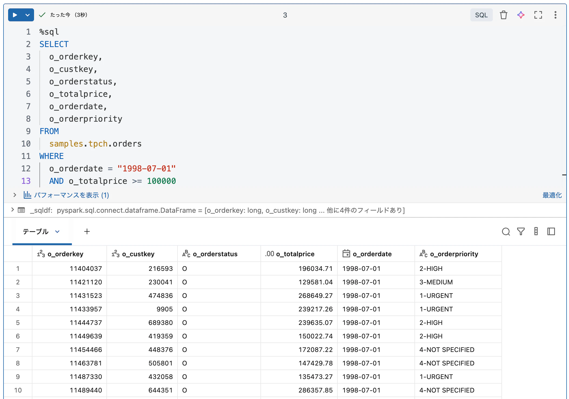Click the execution status checkmark
This screenshot has height=399, width=569.
[x=42, y=15]
